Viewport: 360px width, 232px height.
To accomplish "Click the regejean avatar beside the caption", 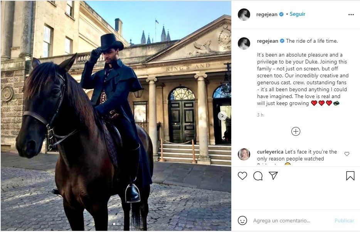I will click(x=244, y=43).
